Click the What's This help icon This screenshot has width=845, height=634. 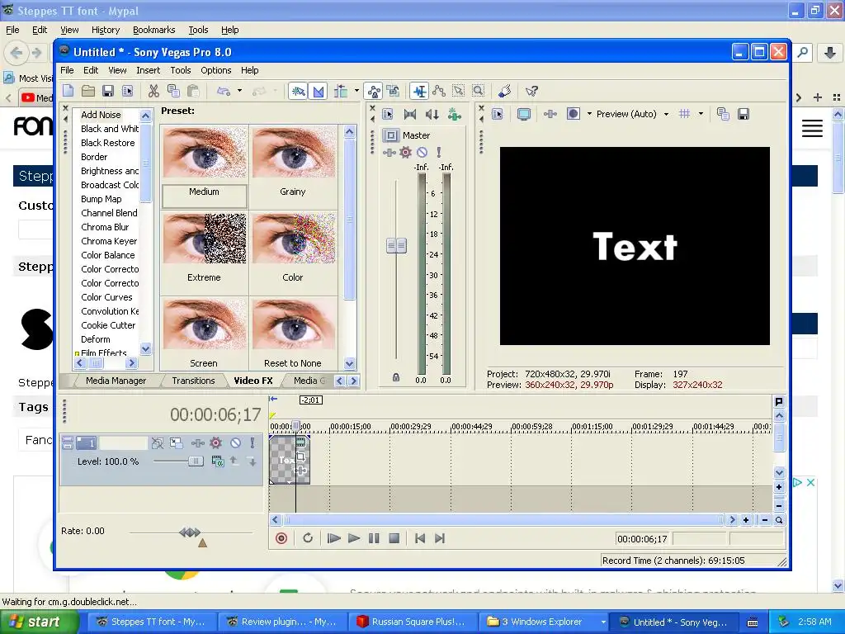(x=531, y=91)
